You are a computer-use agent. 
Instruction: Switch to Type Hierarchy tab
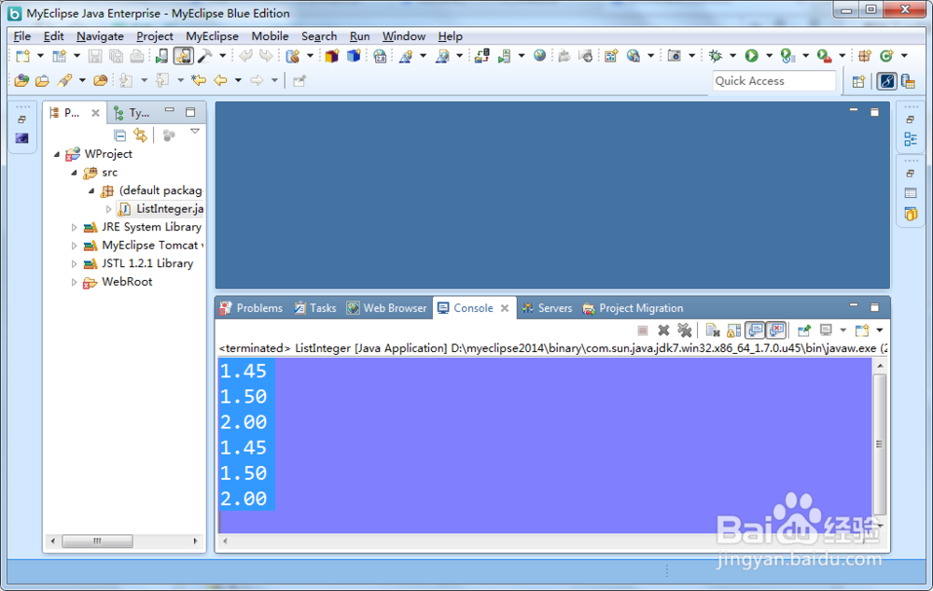click(132, 112)
